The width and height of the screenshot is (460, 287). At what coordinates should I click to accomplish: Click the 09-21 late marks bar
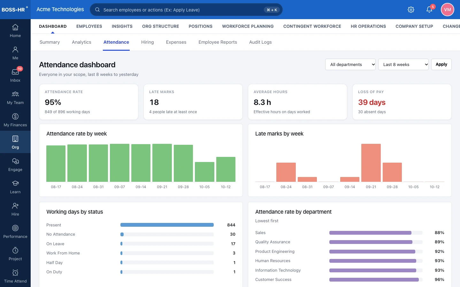(371, 163)
